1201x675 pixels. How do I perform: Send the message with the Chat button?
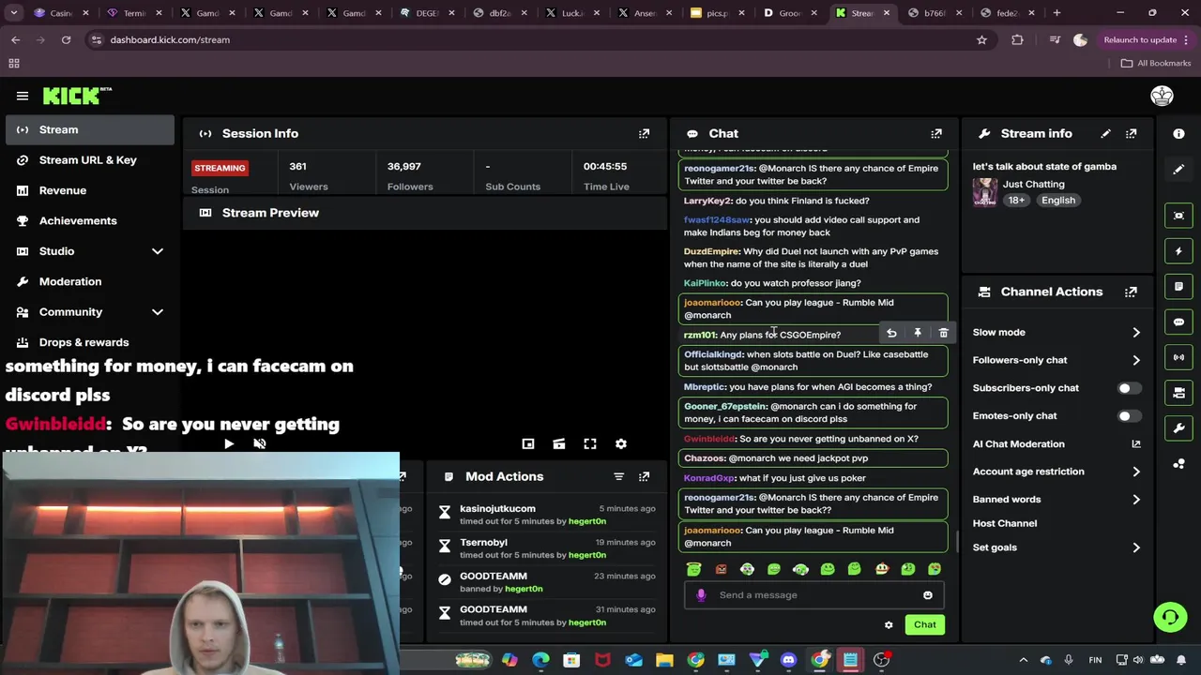click(x=925, y=625)
